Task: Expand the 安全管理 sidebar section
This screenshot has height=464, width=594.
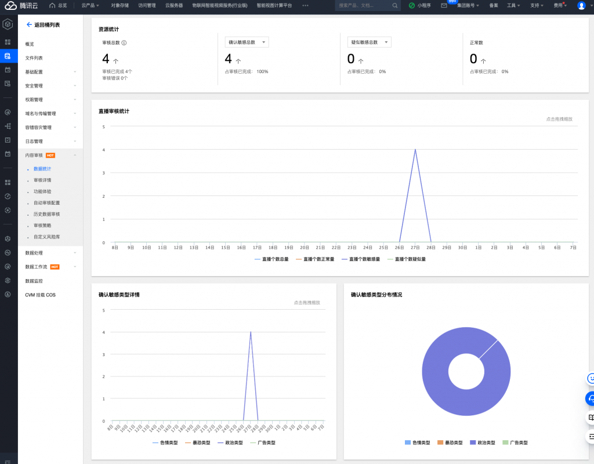Action: tap(50, 86)
